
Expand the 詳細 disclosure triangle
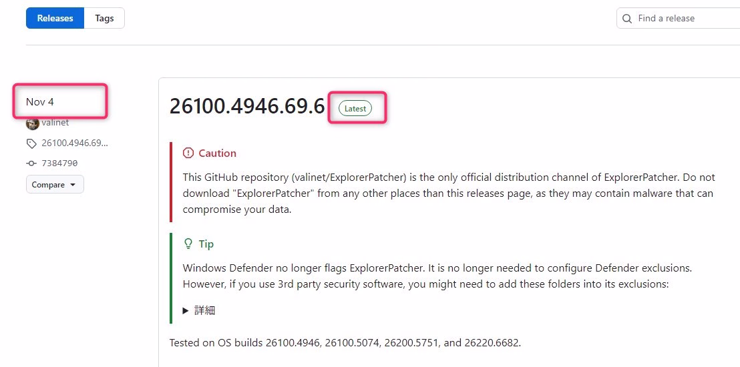click(186, 310)
